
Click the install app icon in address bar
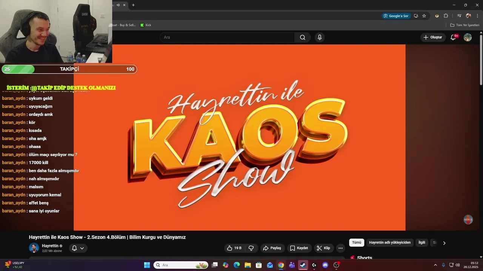pyautogui.click(x=416, y=16)
